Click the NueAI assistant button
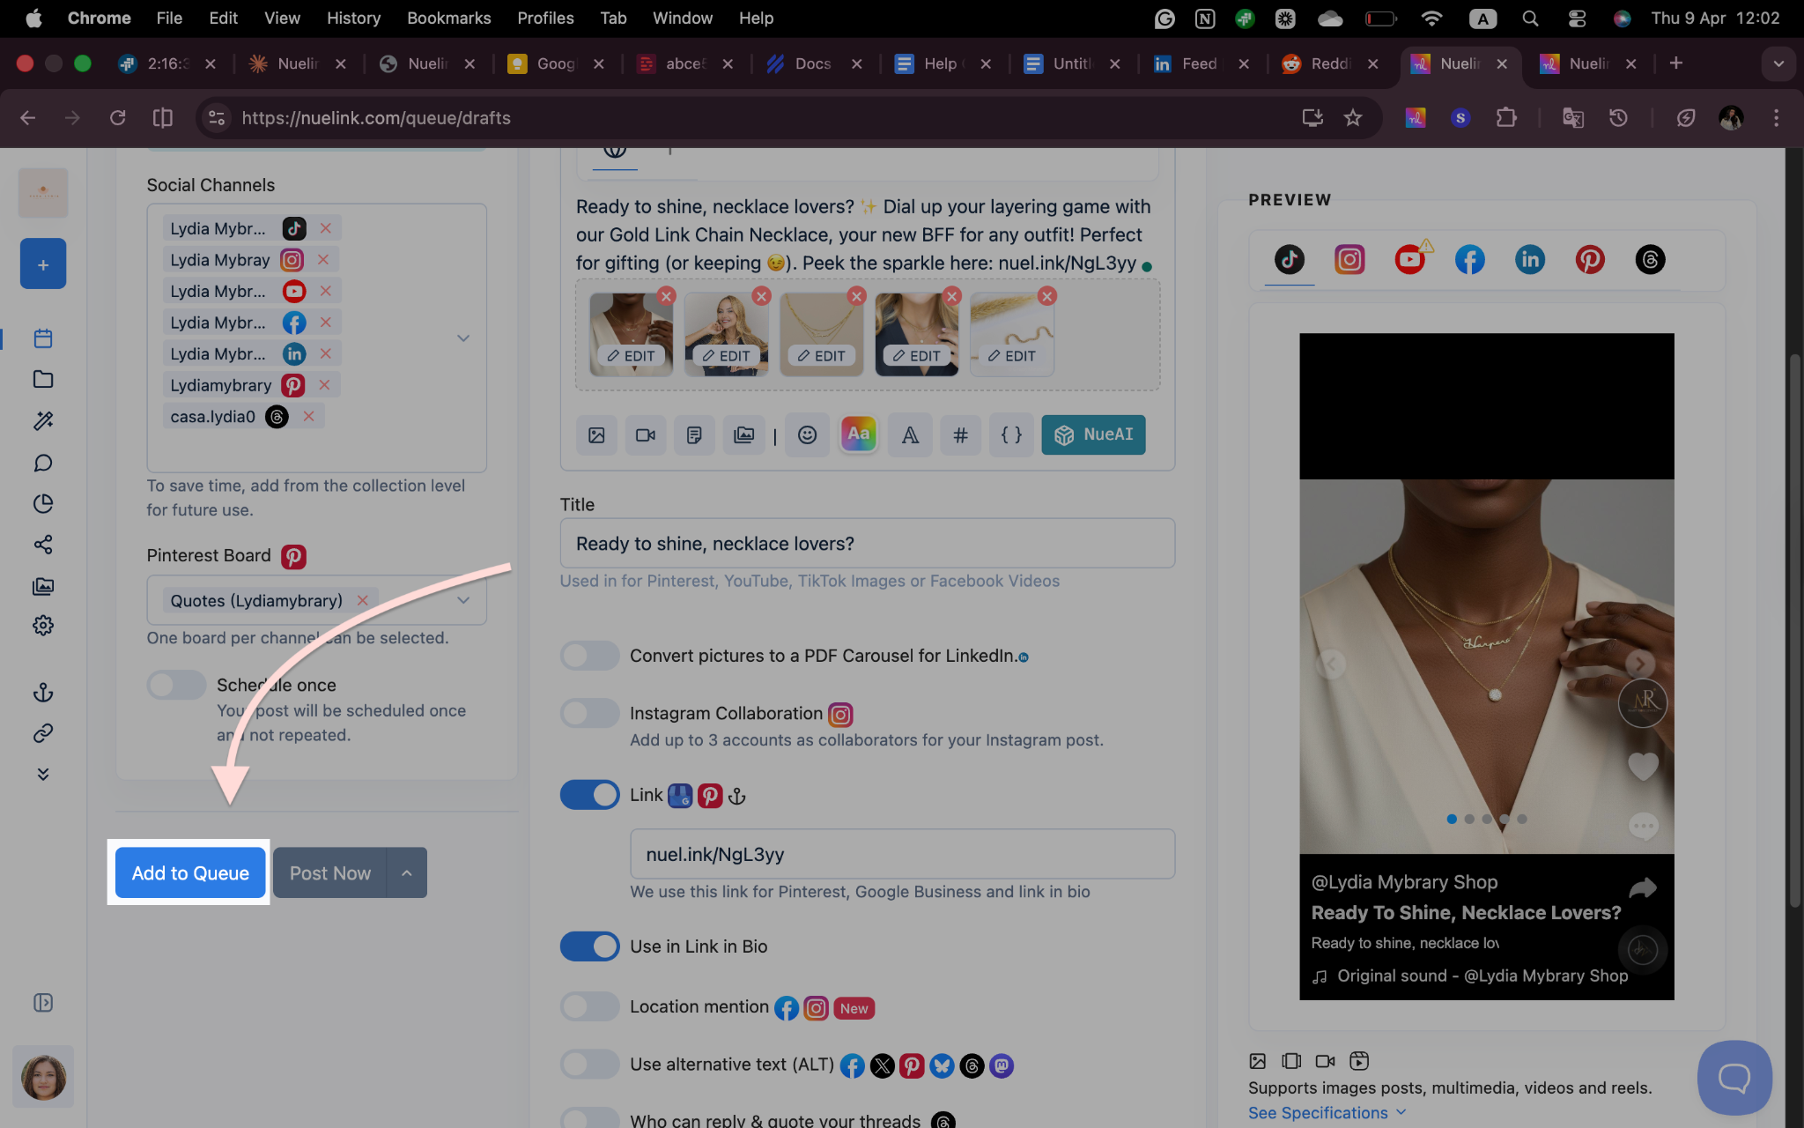 tap(1093, 434)
